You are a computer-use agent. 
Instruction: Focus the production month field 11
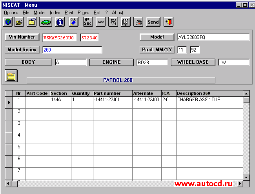[x=182, y=50]
